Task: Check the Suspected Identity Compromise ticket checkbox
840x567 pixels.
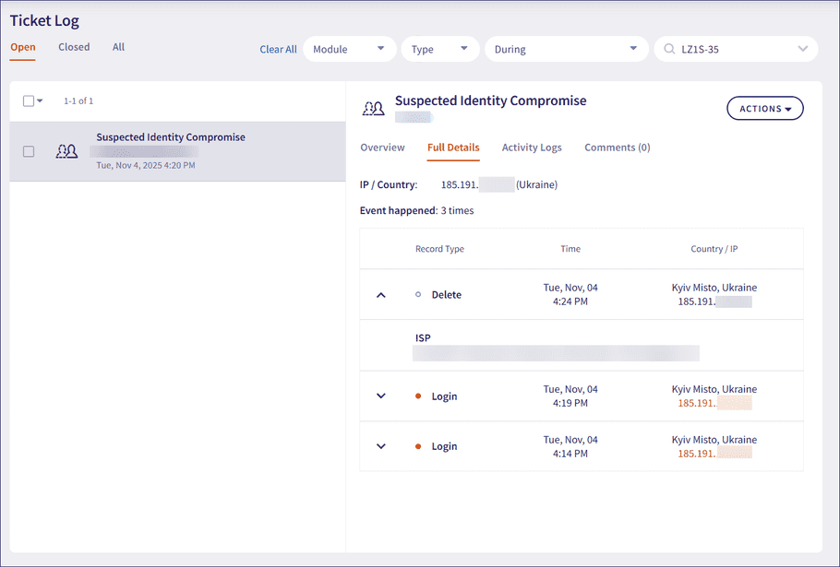Action: [x=28, y=151]
